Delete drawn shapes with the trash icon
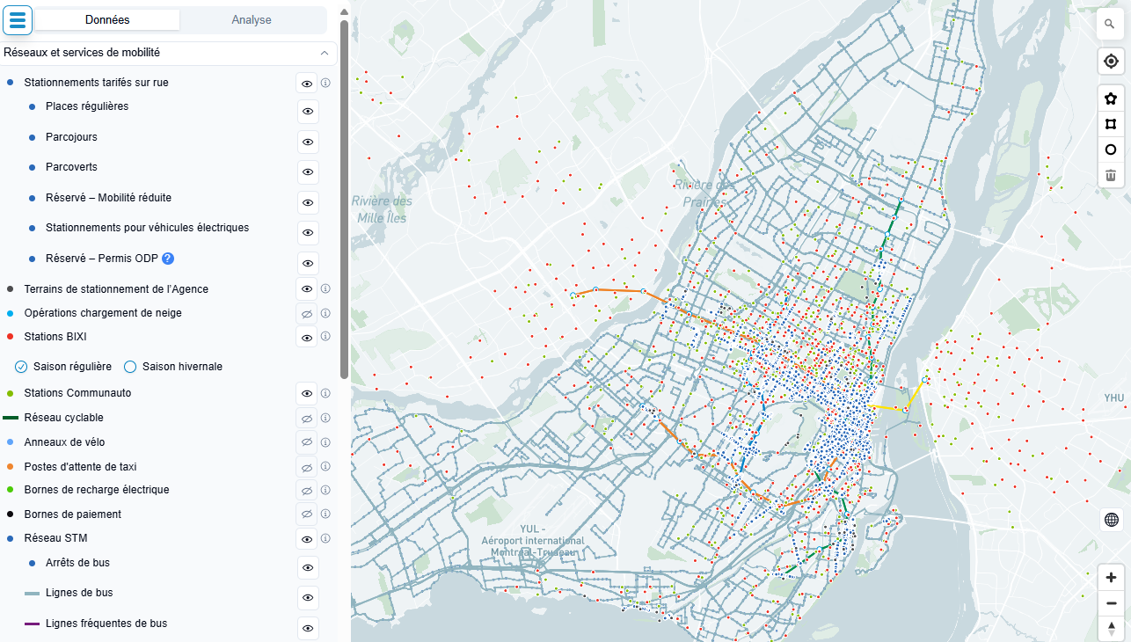 click(x=1111, y=175)
